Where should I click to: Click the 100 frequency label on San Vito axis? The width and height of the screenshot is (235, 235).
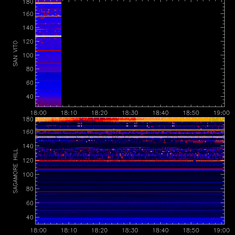[x=28, y=55]
